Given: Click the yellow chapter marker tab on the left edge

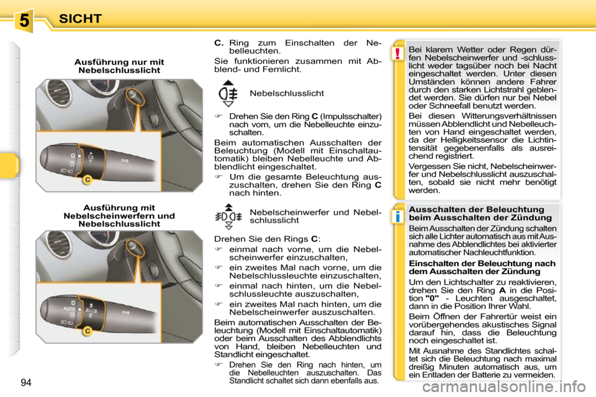Looking at the screenshot, I should pyautogui.click(x=9, y=166).
